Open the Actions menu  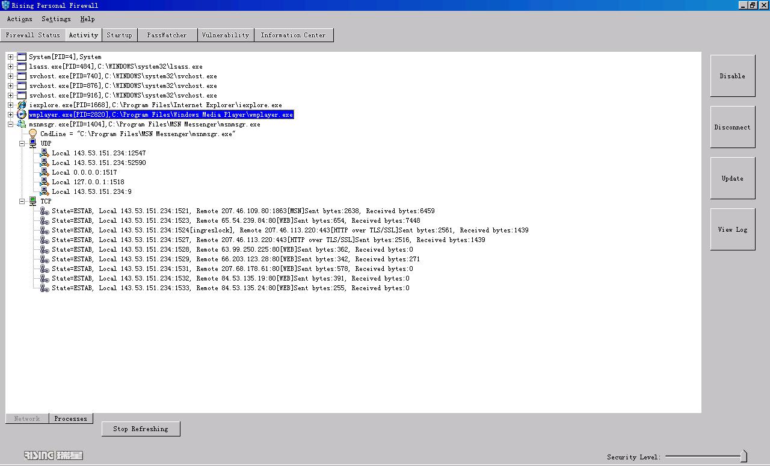point(20,19)
